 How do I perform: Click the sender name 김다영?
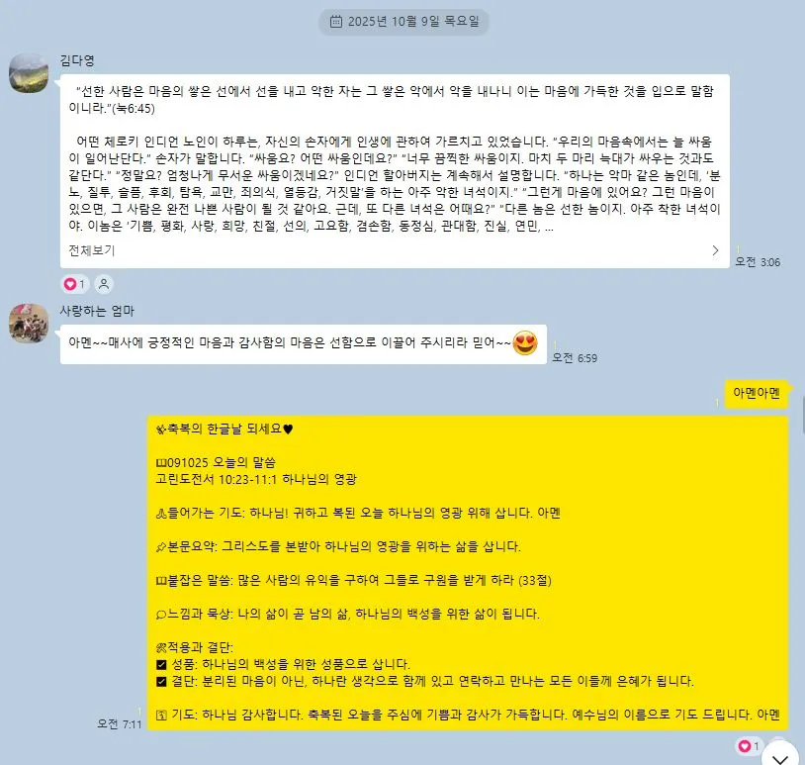point(77,60)
